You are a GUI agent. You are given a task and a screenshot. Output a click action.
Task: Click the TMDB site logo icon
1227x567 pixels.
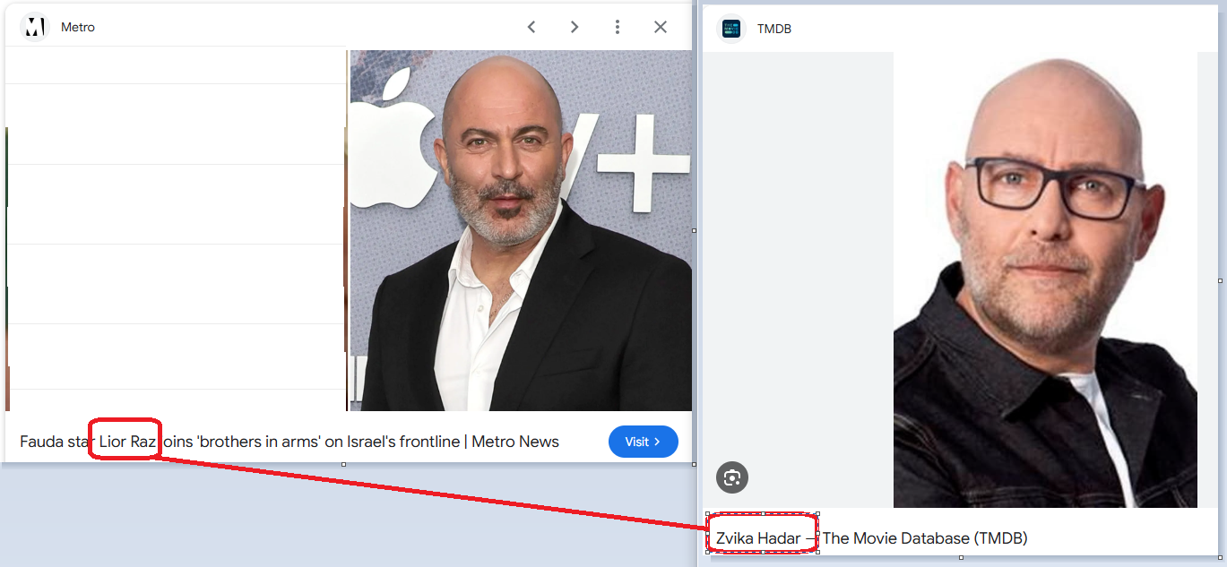(731, 29)
